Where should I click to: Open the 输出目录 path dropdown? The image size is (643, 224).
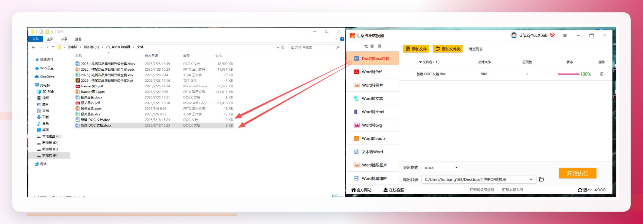pos(531,180)
